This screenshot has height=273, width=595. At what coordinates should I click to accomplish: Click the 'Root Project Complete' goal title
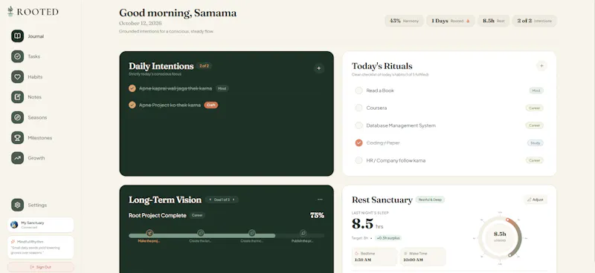point(158,215)
